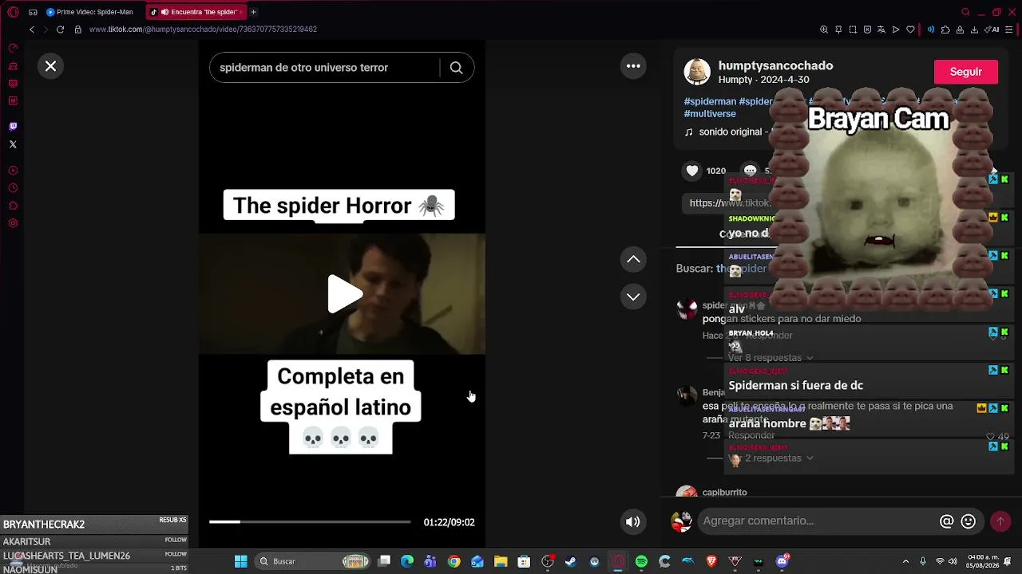Open the emoji picker in comment box
Viewport: 1022px width, 574px height.
point(968,521)
